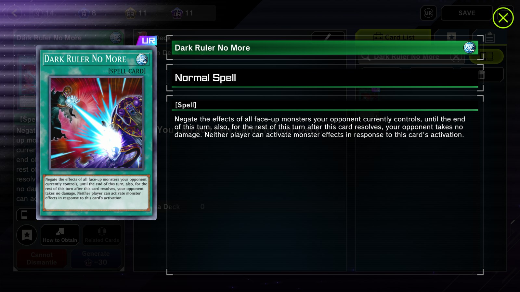Click the round UR rarity icon beside SAVE

coord(428,13)
